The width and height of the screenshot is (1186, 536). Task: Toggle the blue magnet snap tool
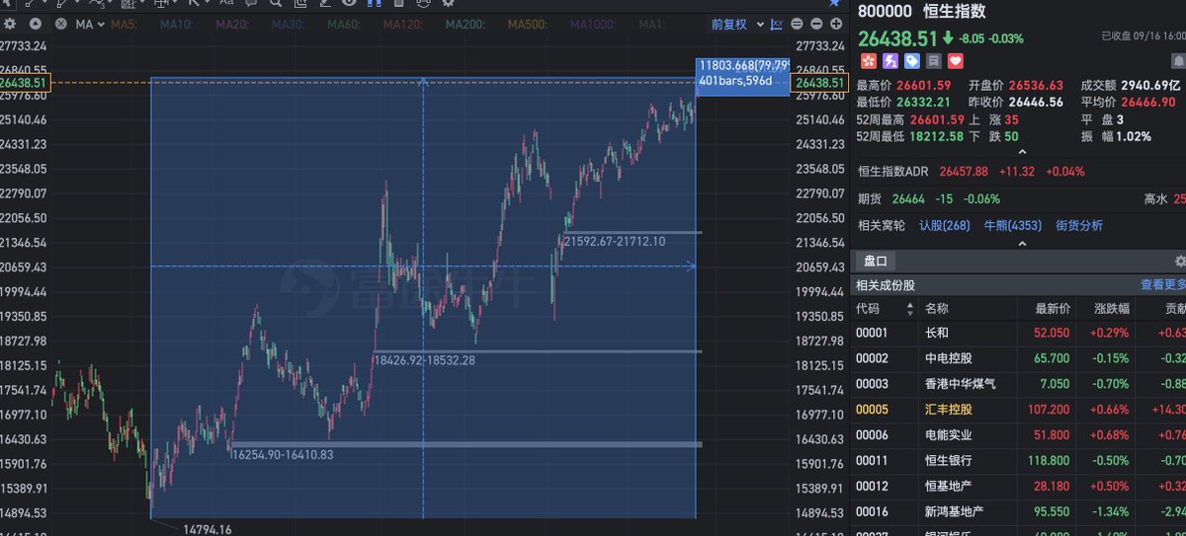click(375, 3)
